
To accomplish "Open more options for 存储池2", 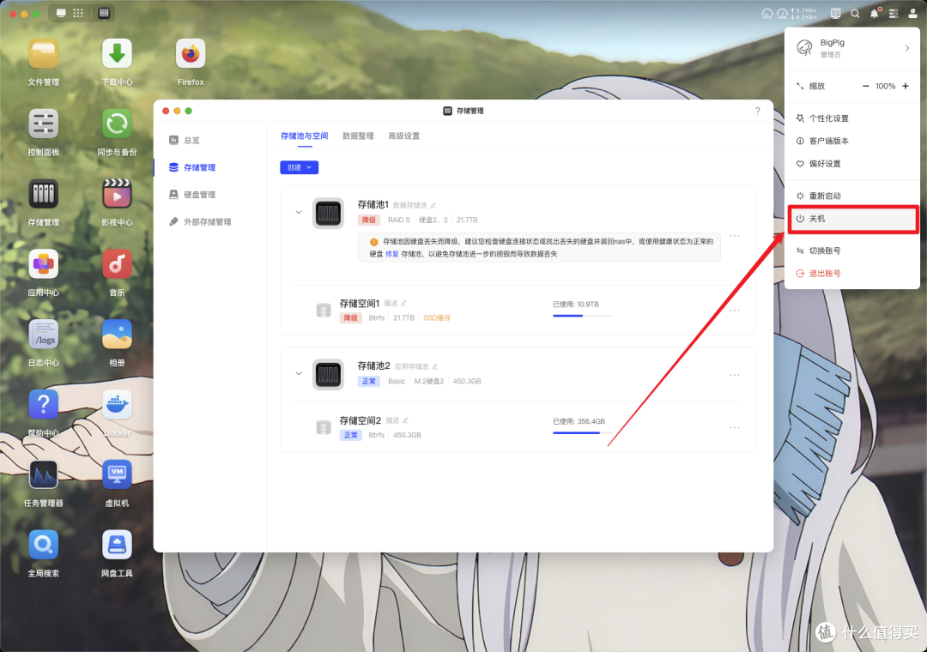I will pyautogui.click(x=734, y=375).
